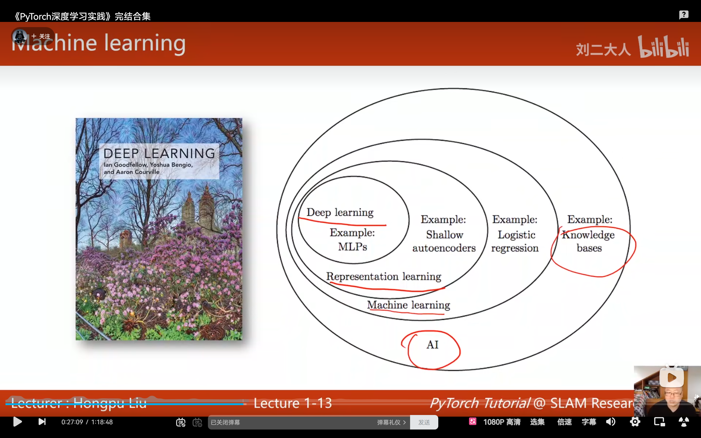Expand 弹幕礼仪 etiquette link
Screen dimensions: 701x438
coord(391,422)
